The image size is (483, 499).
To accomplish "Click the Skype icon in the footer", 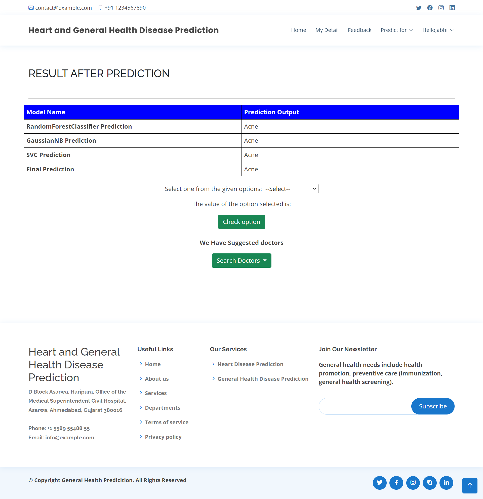I will (x=430, y=482).
